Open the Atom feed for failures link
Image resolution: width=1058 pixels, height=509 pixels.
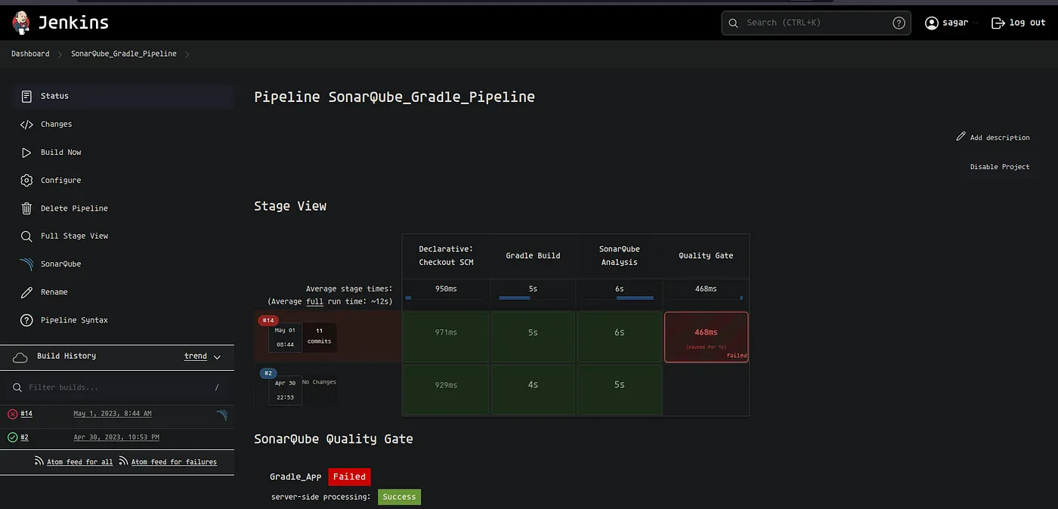point(174,461)
